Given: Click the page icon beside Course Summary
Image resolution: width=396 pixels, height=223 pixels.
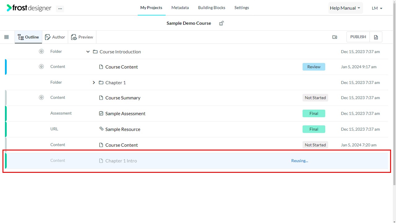Looking at the screenshot, I should click(101, 98).
